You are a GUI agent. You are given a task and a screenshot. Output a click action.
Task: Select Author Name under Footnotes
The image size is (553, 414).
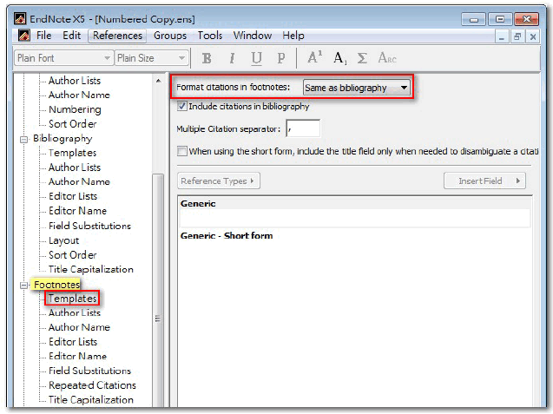[x=79, y=327]
